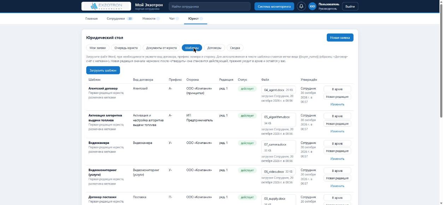Open the 'Сводка' section

235,48
